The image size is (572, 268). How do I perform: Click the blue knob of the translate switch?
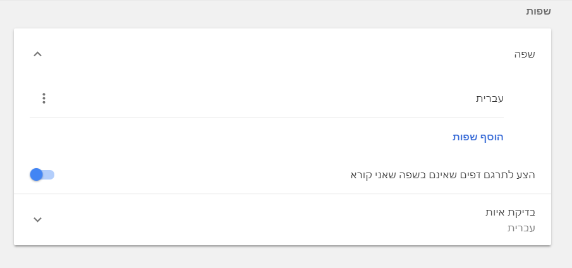pyautogui.click(x=36, y=174)
